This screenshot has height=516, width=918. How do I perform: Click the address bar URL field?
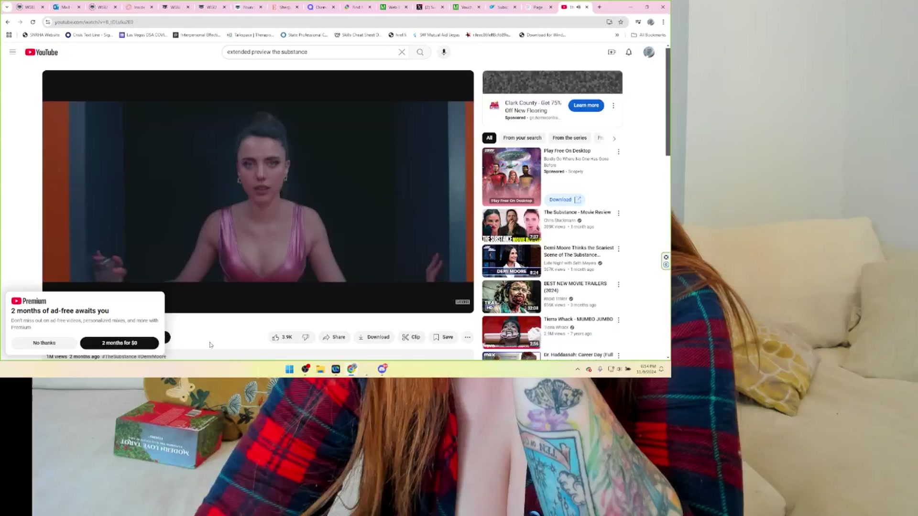pos(325,22)
